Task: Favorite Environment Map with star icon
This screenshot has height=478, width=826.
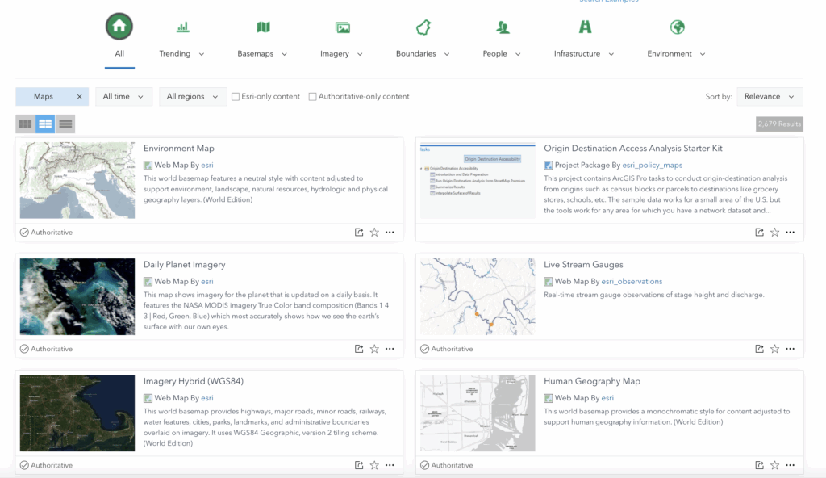Action: click(x=374, y=233)
